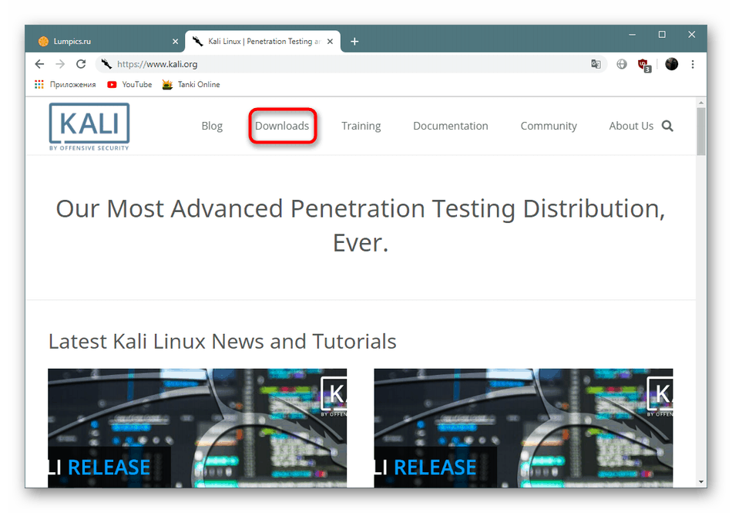Click the 'Latest Kali Linux News and Tutorials' heading
The height and width of the screenshot is (513, 732).
coord(222,342)
